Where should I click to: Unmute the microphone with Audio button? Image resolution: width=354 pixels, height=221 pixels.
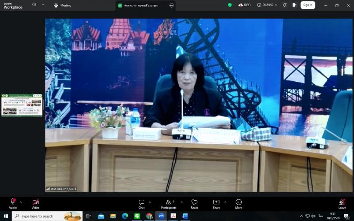[13, 204]
